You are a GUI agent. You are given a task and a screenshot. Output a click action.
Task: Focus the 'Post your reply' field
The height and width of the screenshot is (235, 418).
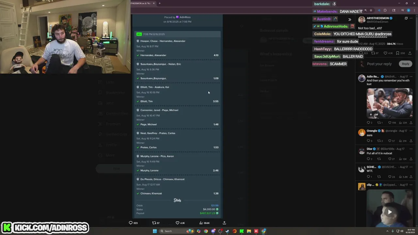click(379, 64)
